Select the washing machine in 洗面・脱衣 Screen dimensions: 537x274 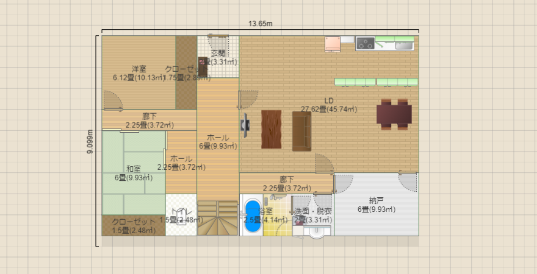tap(300, 220)
